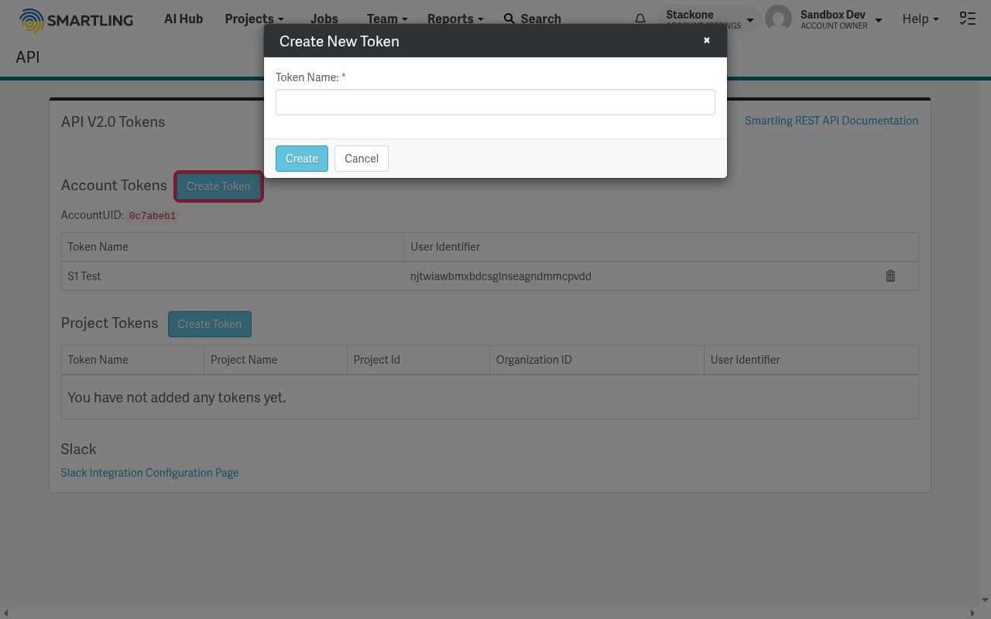Click Create Token for Account Tokens
The height and width of the screenshot is (619, 991).
(218, 186)
